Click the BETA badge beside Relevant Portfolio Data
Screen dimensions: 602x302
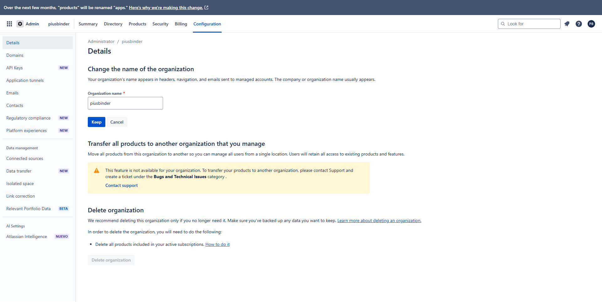pos(64,209)
